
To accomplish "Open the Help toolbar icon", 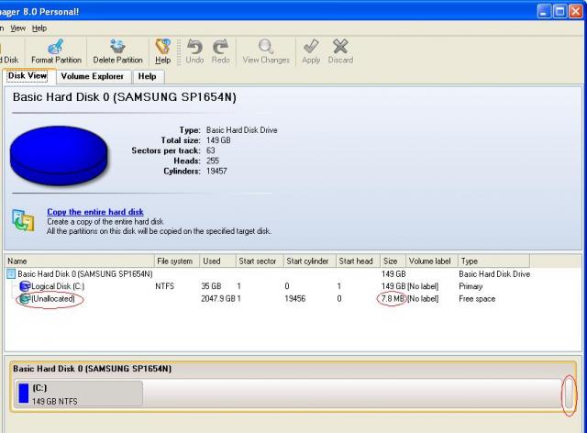I will pyautogui.click(x=163, y=47).
